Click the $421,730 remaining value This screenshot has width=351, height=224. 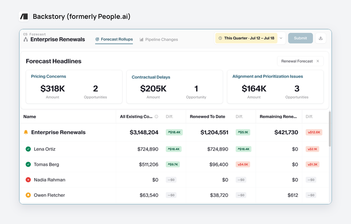(287, 132)
